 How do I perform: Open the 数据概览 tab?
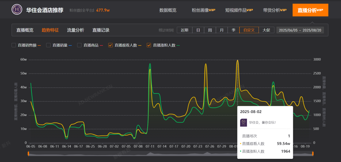click(x=168, y=10)
